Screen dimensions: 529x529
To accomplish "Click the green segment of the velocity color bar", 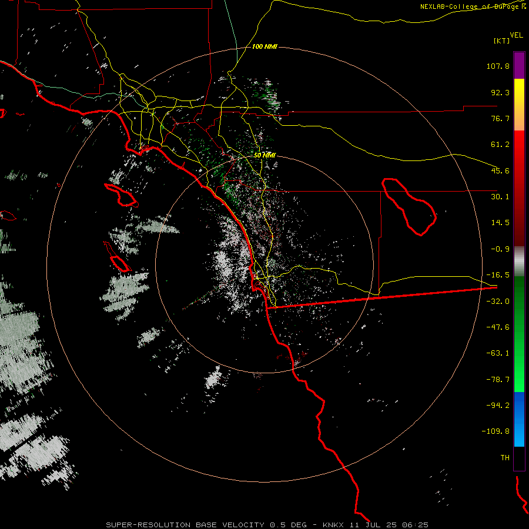I will click(519, 334).
